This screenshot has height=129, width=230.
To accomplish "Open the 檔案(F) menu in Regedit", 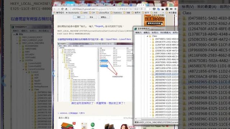I will pos(138,33).
